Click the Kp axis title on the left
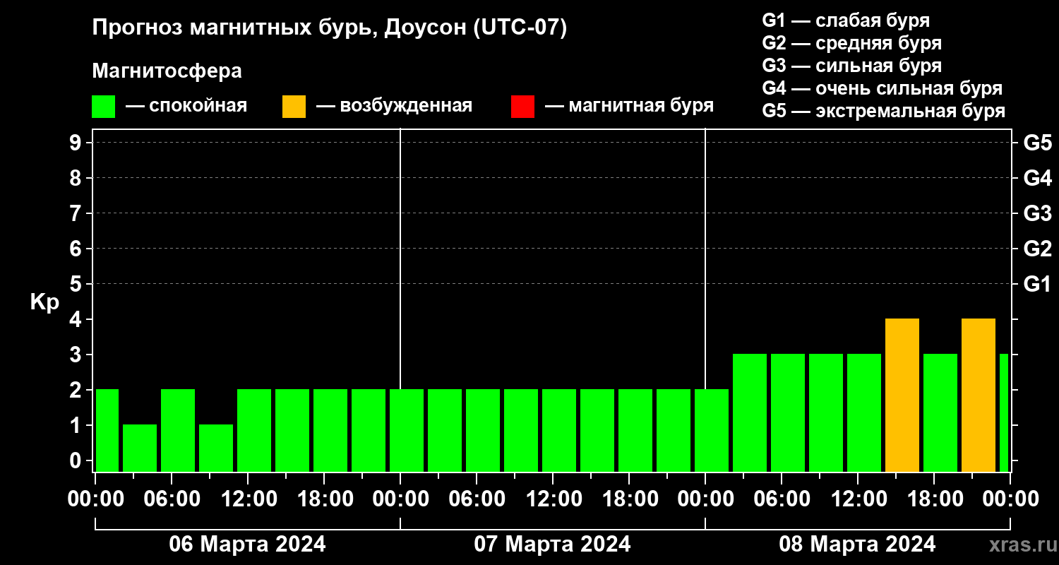Viewport: 1059px width, 565px height. click(x=44, y=302)
